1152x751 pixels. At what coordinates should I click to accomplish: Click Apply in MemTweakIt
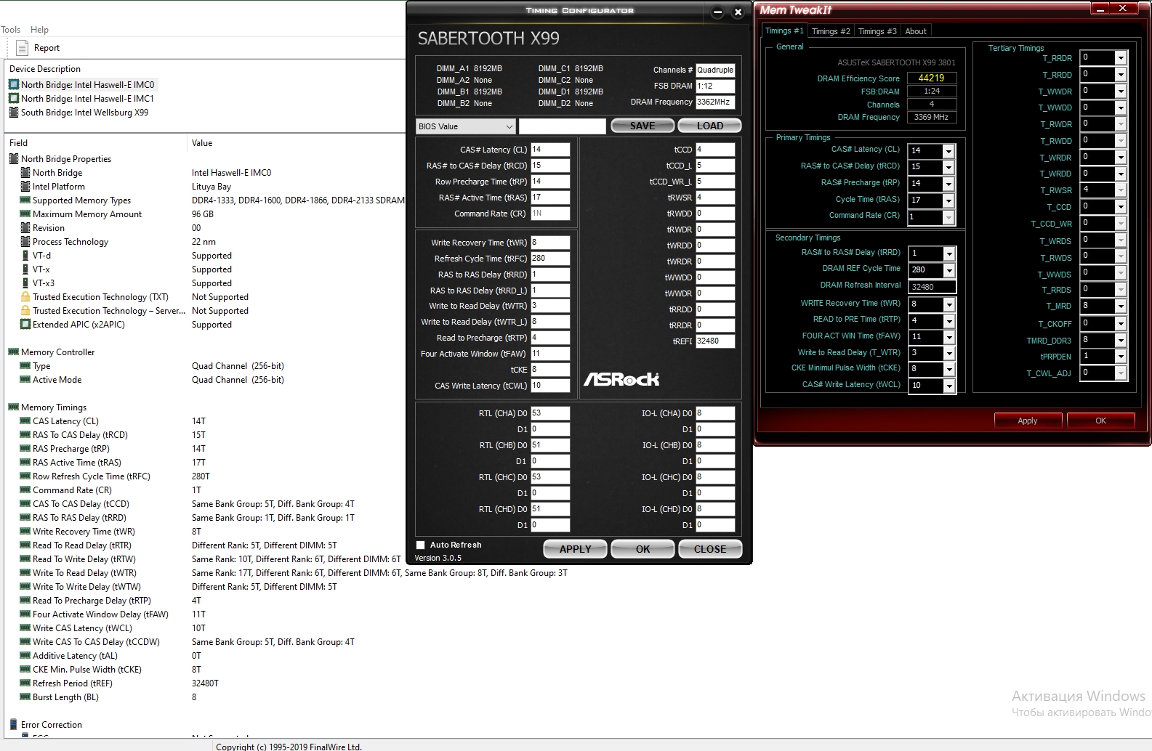pyautogui.click(x=1028, y=421)
